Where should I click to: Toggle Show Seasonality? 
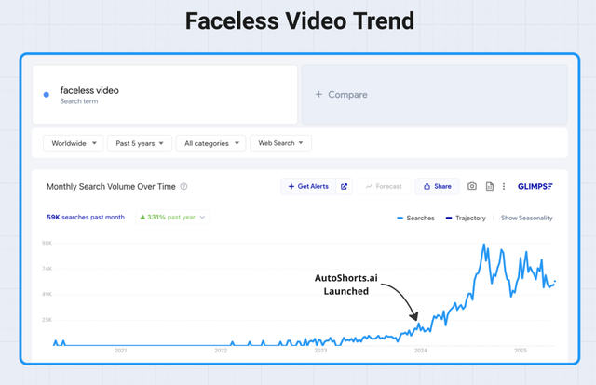point(527,218)
